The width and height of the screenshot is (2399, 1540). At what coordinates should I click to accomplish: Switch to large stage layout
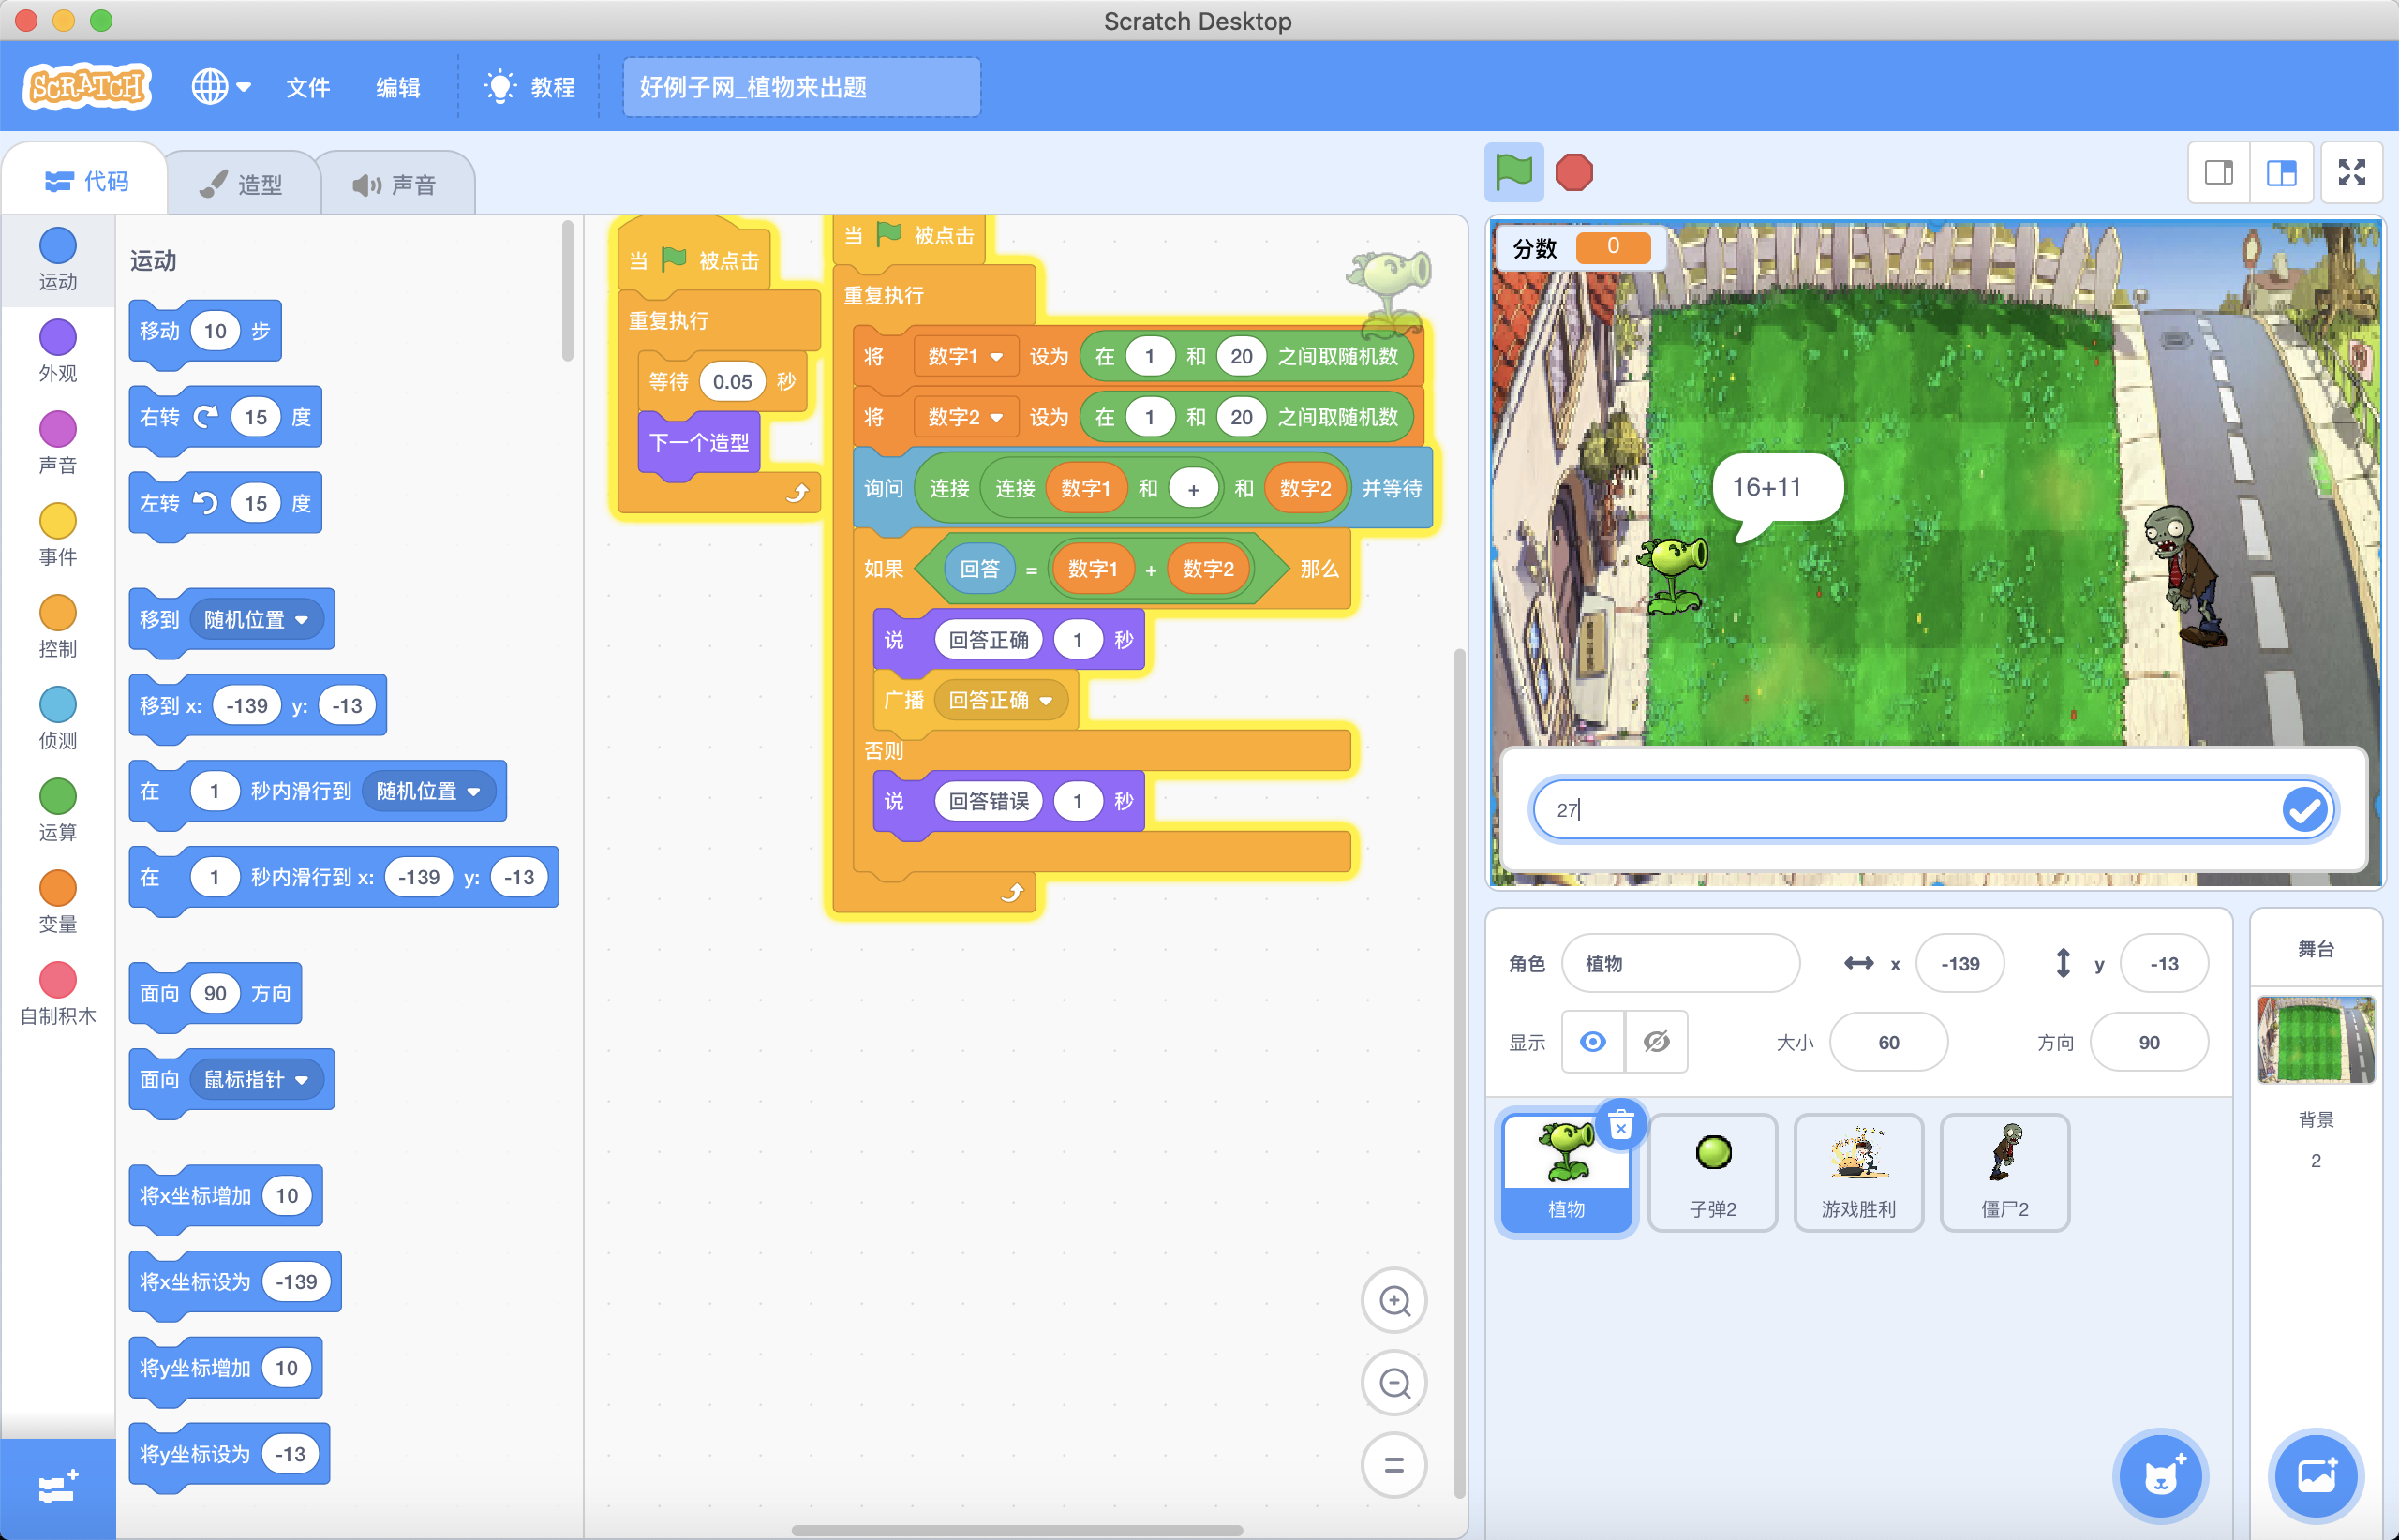click(x=2281, y=173)
